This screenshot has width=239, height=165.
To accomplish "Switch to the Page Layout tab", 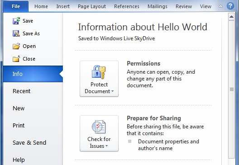I will coord(92,6).
